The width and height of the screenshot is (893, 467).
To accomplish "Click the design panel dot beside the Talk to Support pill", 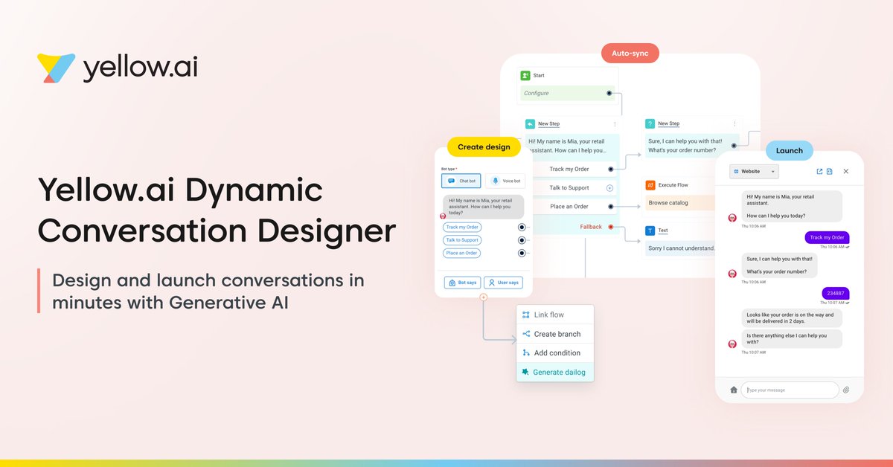I will coord(522,240).
